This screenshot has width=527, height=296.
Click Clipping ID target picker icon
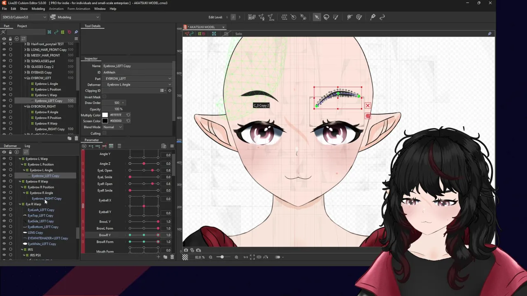(169, 90)
